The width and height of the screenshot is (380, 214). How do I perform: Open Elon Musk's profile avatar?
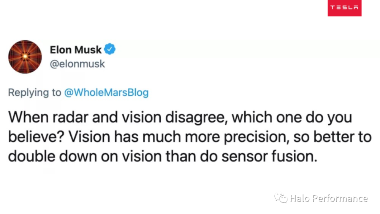pos(25,57)
